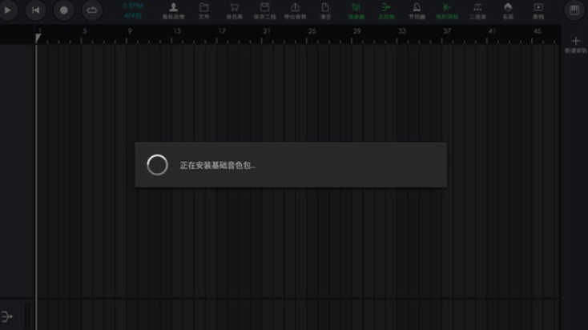Viewport: 588px width, 330px height.
Task: Open the BPM tempo setting
Action: coord(133,6)
